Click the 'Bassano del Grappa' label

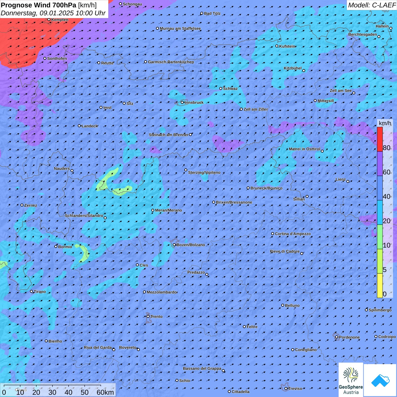tap(202, 368)
